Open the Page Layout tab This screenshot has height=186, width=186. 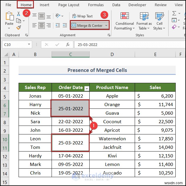click(69, 5)
